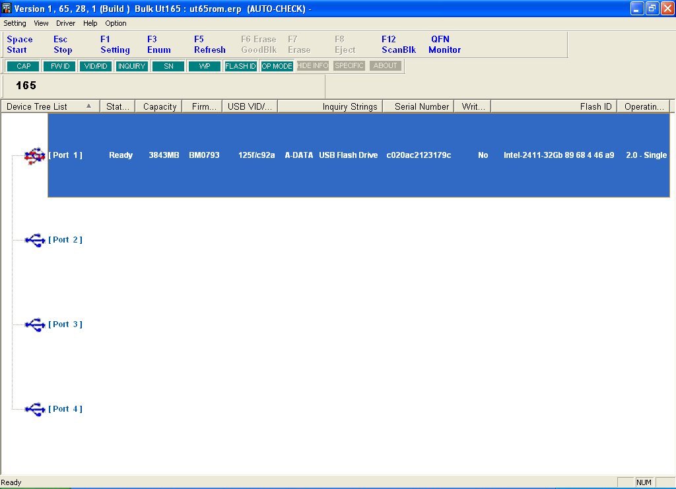
Task: Open the Option menu
Action: pyautogui.click(x=116, y=23)
